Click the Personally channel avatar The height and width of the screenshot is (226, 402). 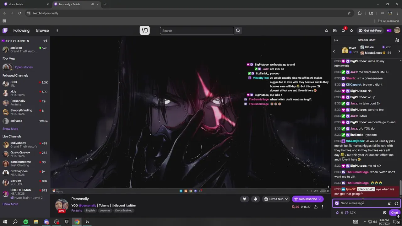[62, 205]
